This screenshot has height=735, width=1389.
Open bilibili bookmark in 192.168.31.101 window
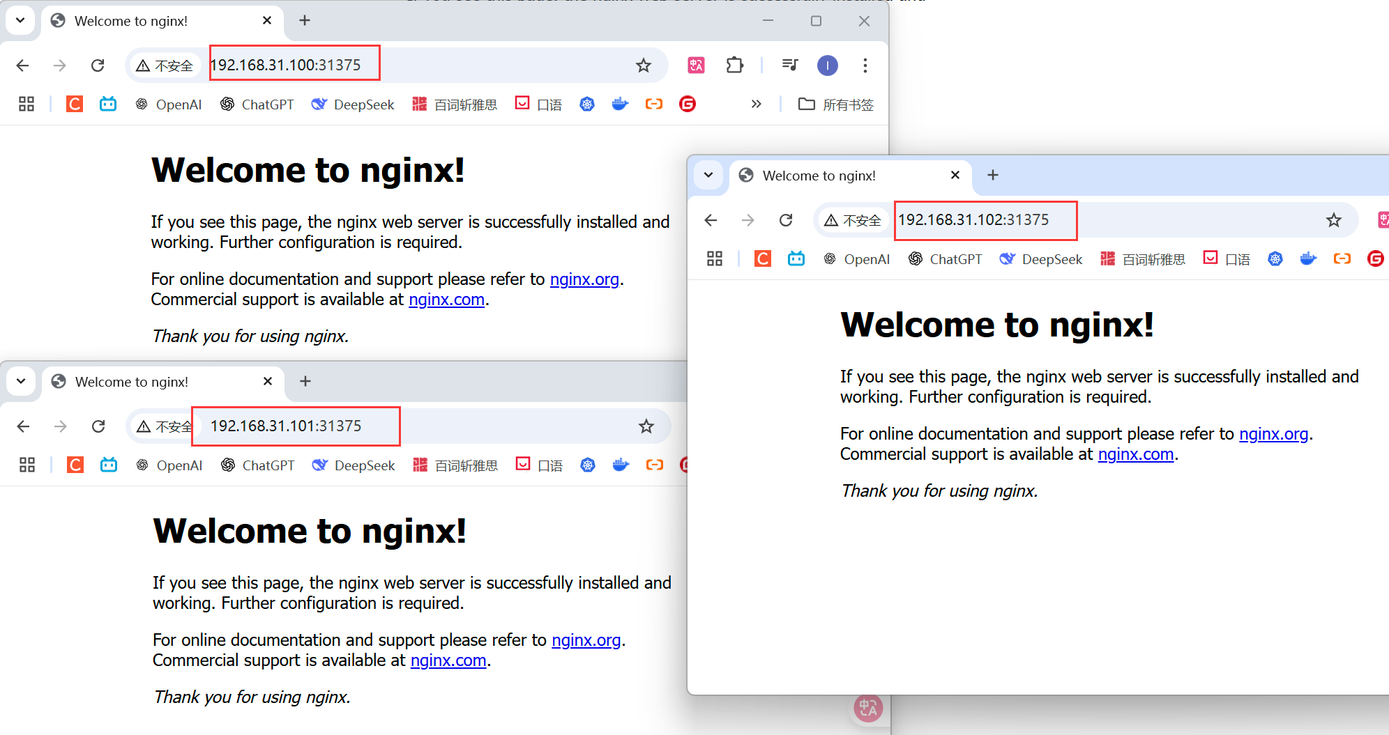point(109,465)
